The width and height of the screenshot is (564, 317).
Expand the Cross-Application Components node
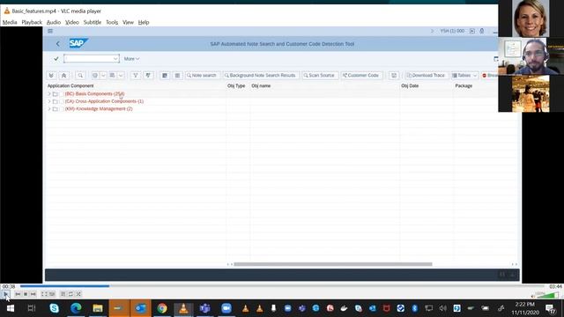click(x=49, y=101)
